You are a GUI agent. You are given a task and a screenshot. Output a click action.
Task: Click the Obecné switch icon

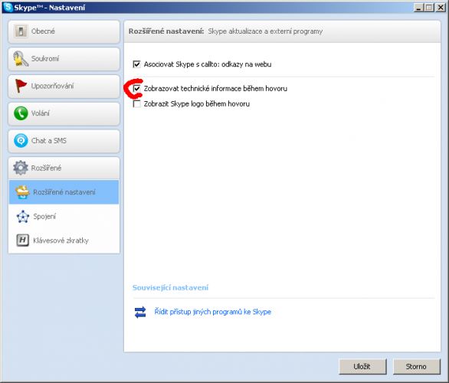21,31
